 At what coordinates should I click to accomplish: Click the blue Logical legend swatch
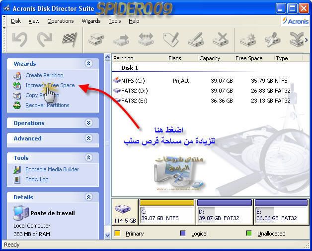(183, 233)
